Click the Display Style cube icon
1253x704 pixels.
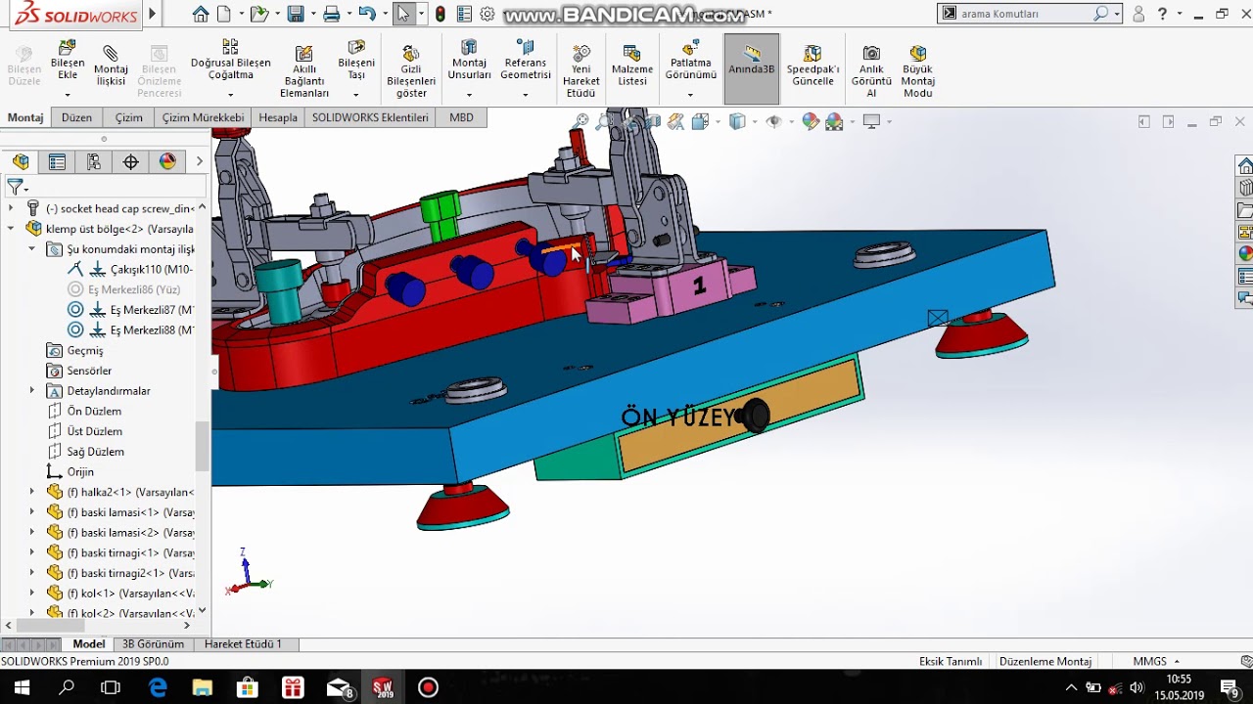[x=737, y=121]
